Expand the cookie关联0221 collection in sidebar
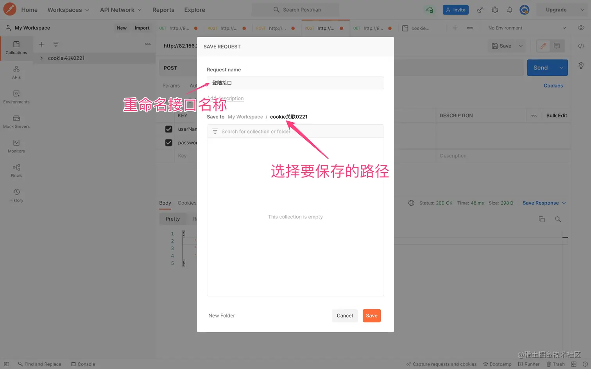Viewport: 591px width, 369px height. pyautogui.click(x=41, y=58)
